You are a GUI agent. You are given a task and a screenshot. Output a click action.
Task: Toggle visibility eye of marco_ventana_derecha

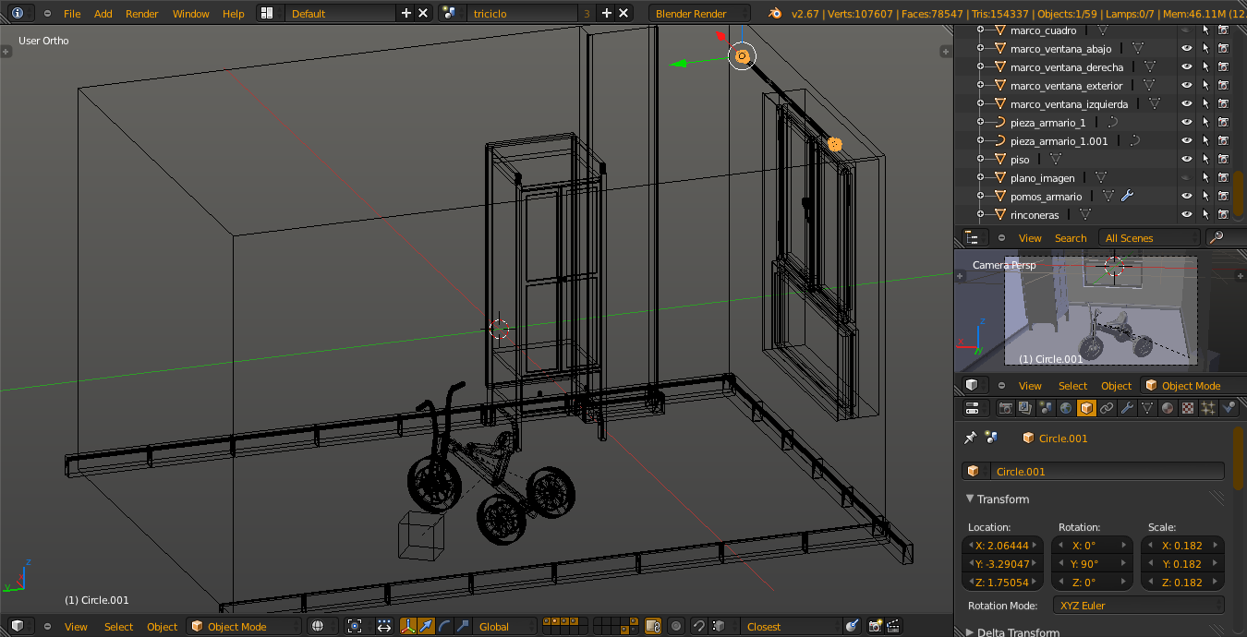pos(1187,66)
